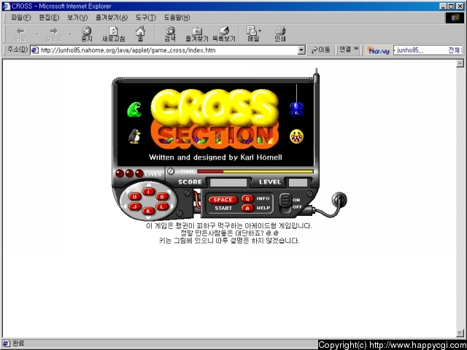Open the 도움말(H) menu
Viewport: 467px width, 350px height.
[x=177, y=17]
